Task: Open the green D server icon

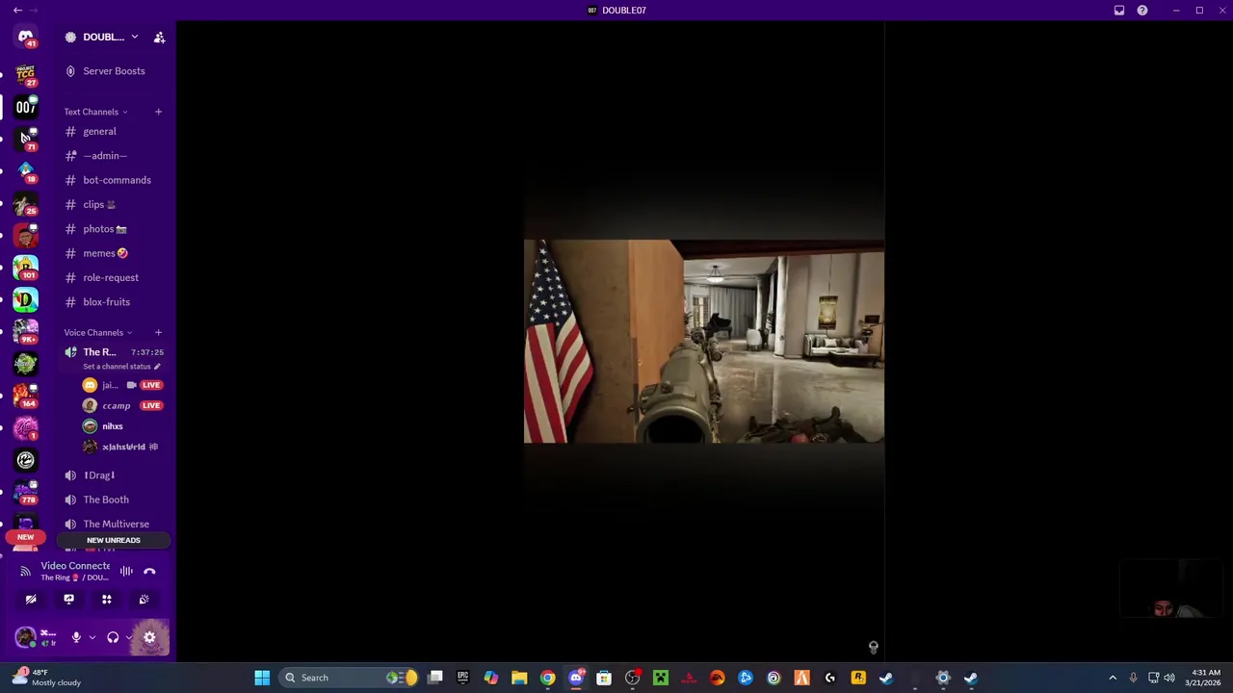Action: [x=26, y=299]
